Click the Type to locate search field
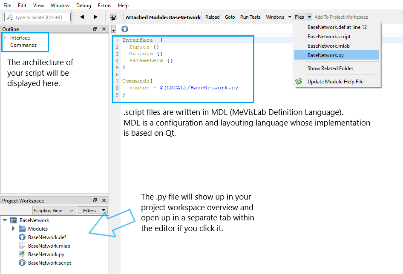Viewport: 403px width, 274px height. tap(38, 17)
